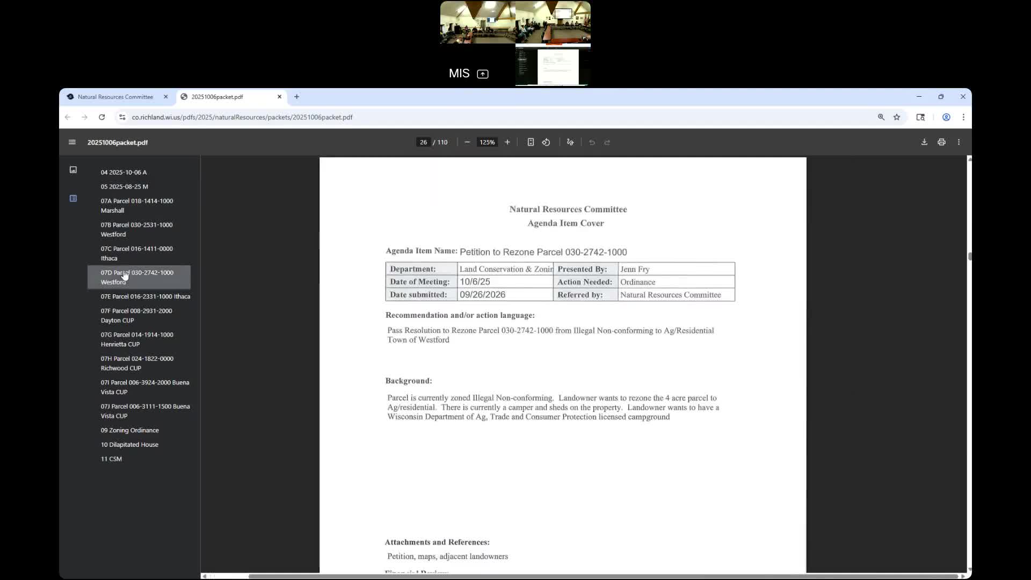Open a new browser tab

tap(296, 97)
